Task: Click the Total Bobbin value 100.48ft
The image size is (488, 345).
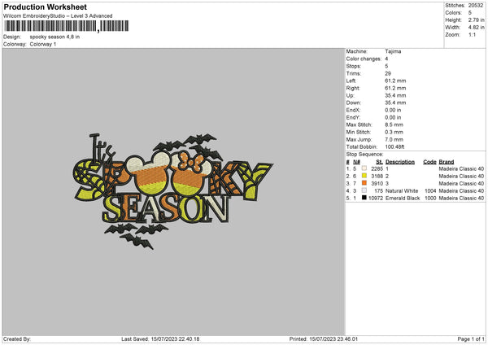Action: 394,147
